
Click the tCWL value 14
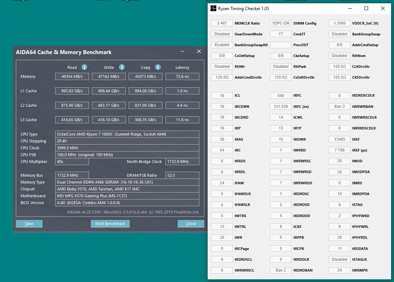(281, 117)
